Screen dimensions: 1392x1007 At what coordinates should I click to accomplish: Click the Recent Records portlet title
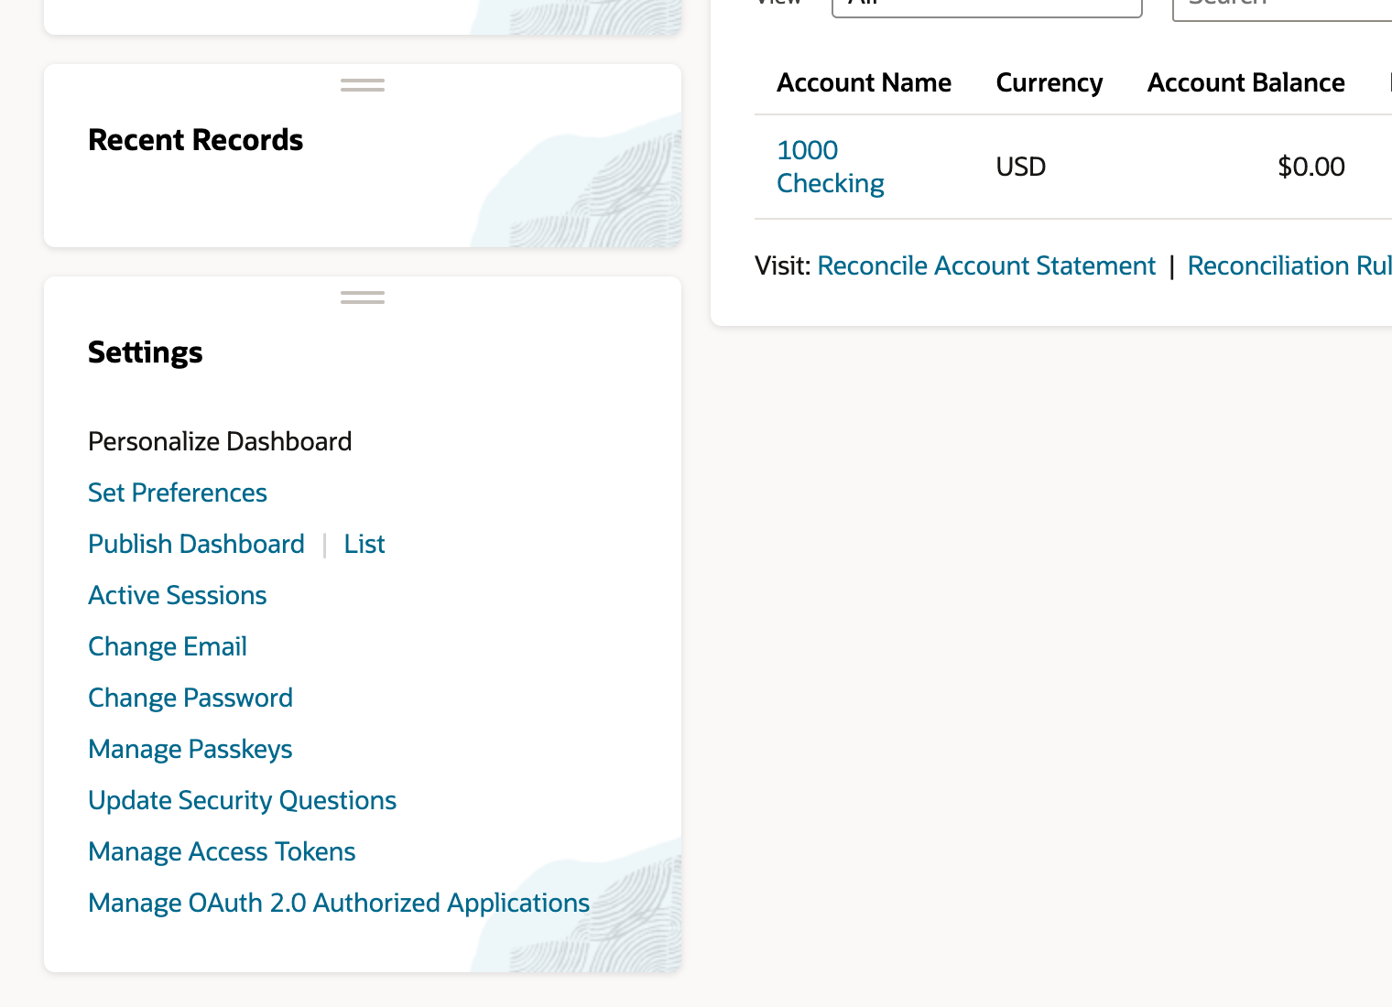(196, 140)
